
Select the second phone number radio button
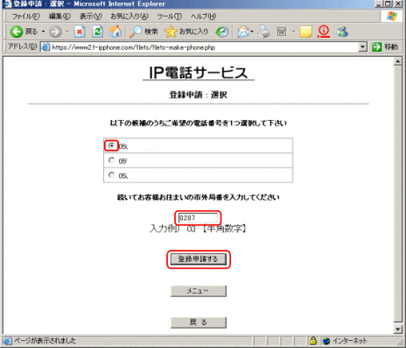click(x=111, y=160)
